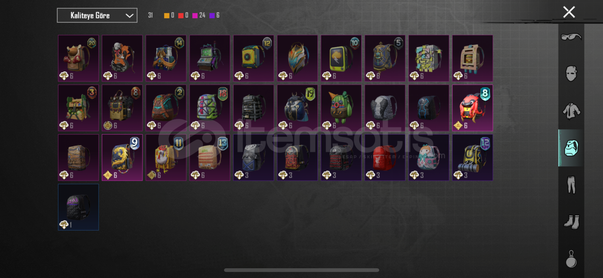Close the inventory with the X
The width and height of the screenshot is (603, 278).
[x=569, y=12]
